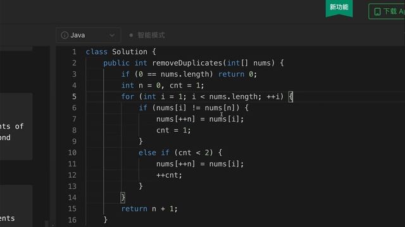Click the green 新功能 banner
Image resolution: width=405 pixels, height=227 pixels.
click(339, 8)
